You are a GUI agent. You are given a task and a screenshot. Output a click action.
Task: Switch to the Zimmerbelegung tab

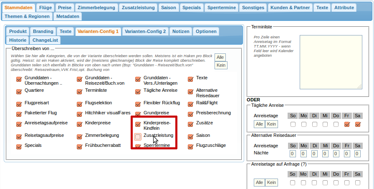point(96,8)
